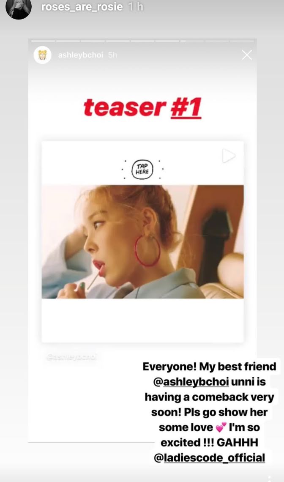Open the teaser video thumbnail

point(142,241)
